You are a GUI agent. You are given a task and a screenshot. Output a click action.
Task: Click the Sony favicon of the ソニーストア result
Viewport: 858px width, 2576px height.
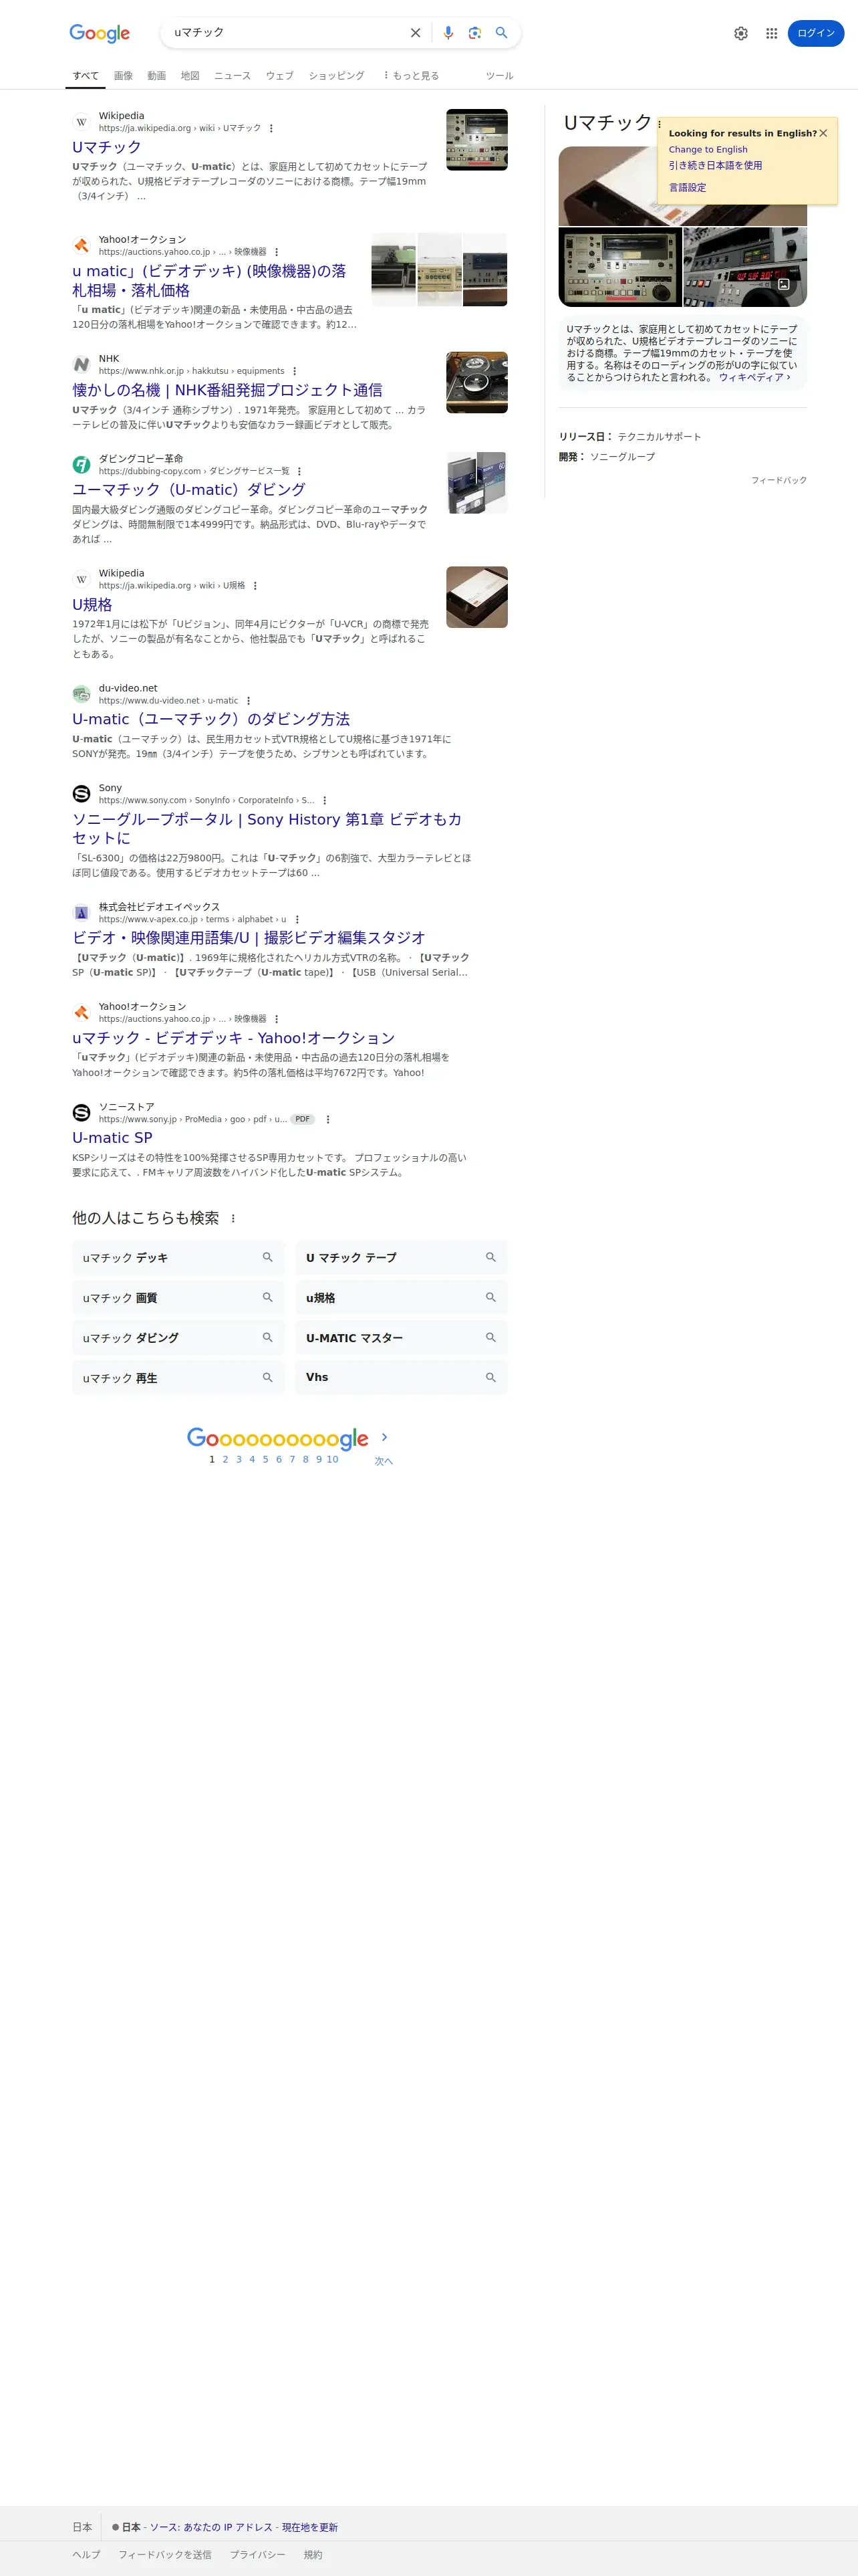point(82,1113)
